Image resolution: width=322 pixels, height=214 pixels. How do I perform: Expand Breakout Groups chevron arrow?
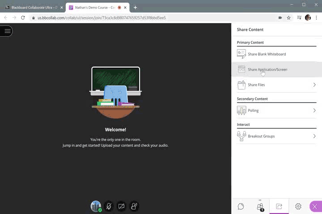[x=314, y=136]
